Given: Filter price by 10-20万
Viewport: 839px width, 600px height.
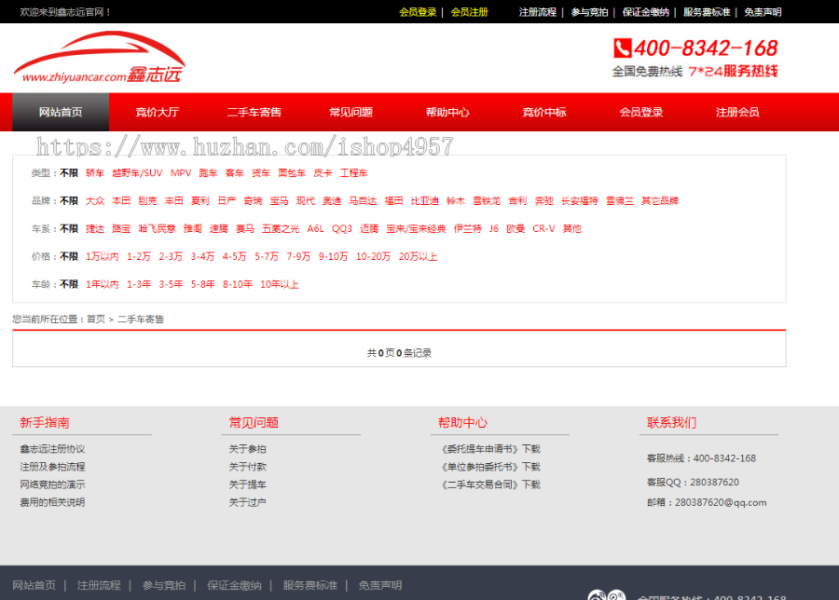Looking at the screenshot, I should pyautogui.click(x=374, y=257).
